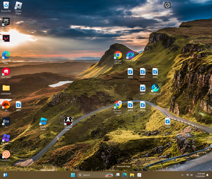
Task: Select the EA app shortcut
Action: coord(6,105)
